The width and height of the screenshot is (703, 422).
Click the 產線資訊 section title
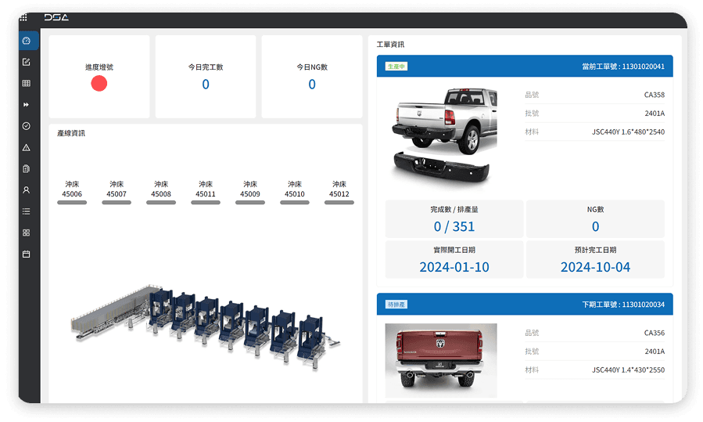pos(71,133)
